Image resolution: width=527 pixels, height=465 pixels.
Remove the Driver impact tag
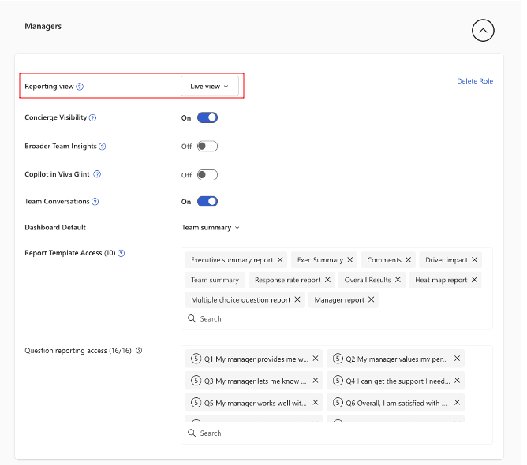[x=474, y=259]
